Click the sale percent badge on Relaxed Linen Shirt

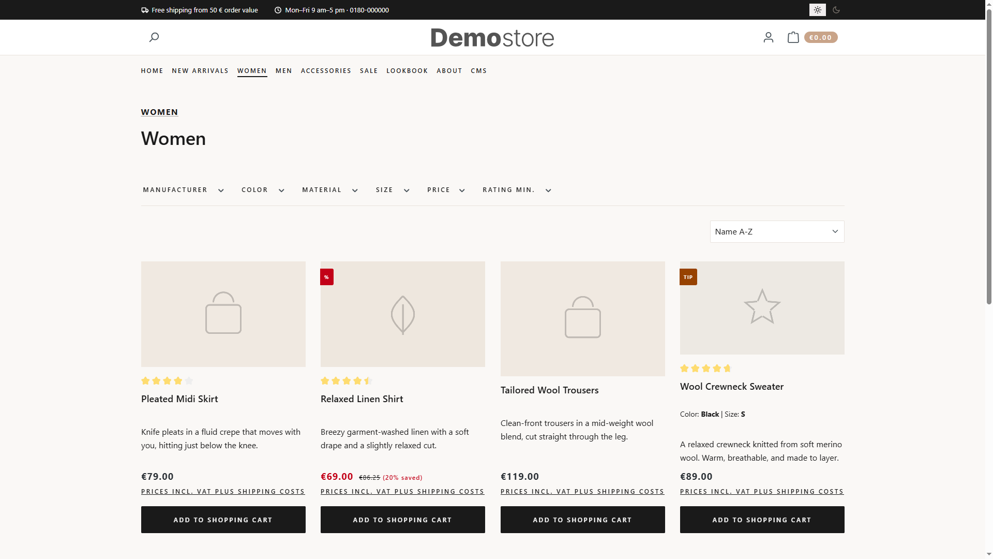327,277
